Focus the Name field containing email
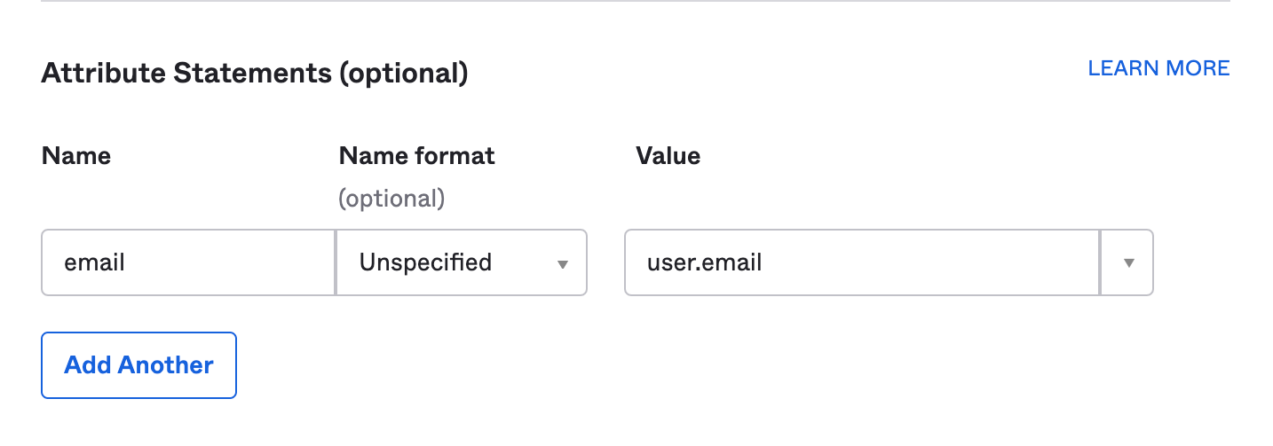Screen dimensions: 1273x446 point(188,262)
